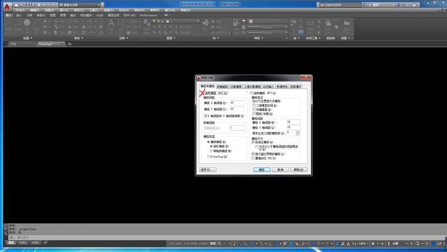Select the PolarSnap radio button
Image resolution: width=447 pixels, height=252 pixels.
pyautogui.click(x=208, y=157)
